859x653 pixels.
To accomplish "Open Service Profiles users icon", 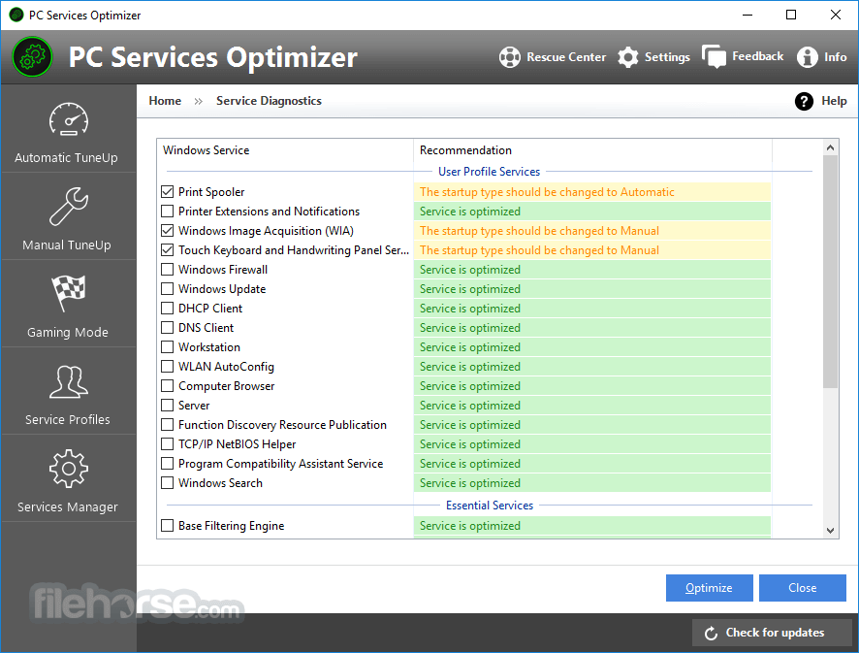I will point(69,381).
